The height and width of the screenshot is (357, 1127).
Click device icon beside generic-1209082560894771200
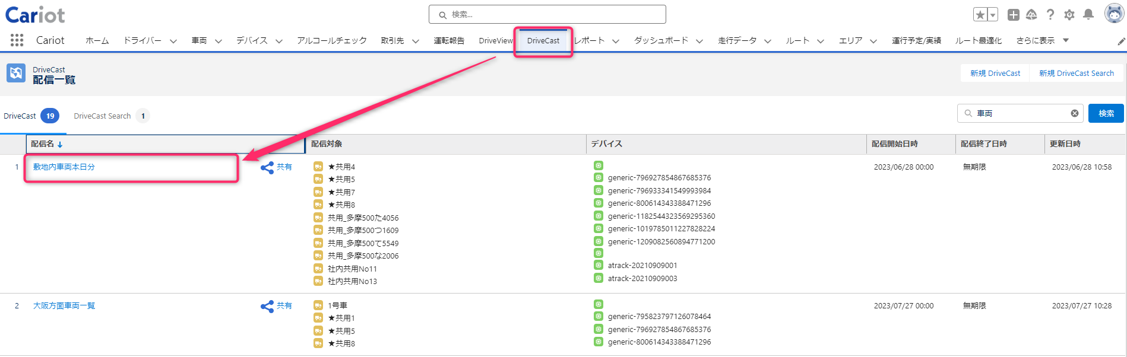(x=599, y=241)
